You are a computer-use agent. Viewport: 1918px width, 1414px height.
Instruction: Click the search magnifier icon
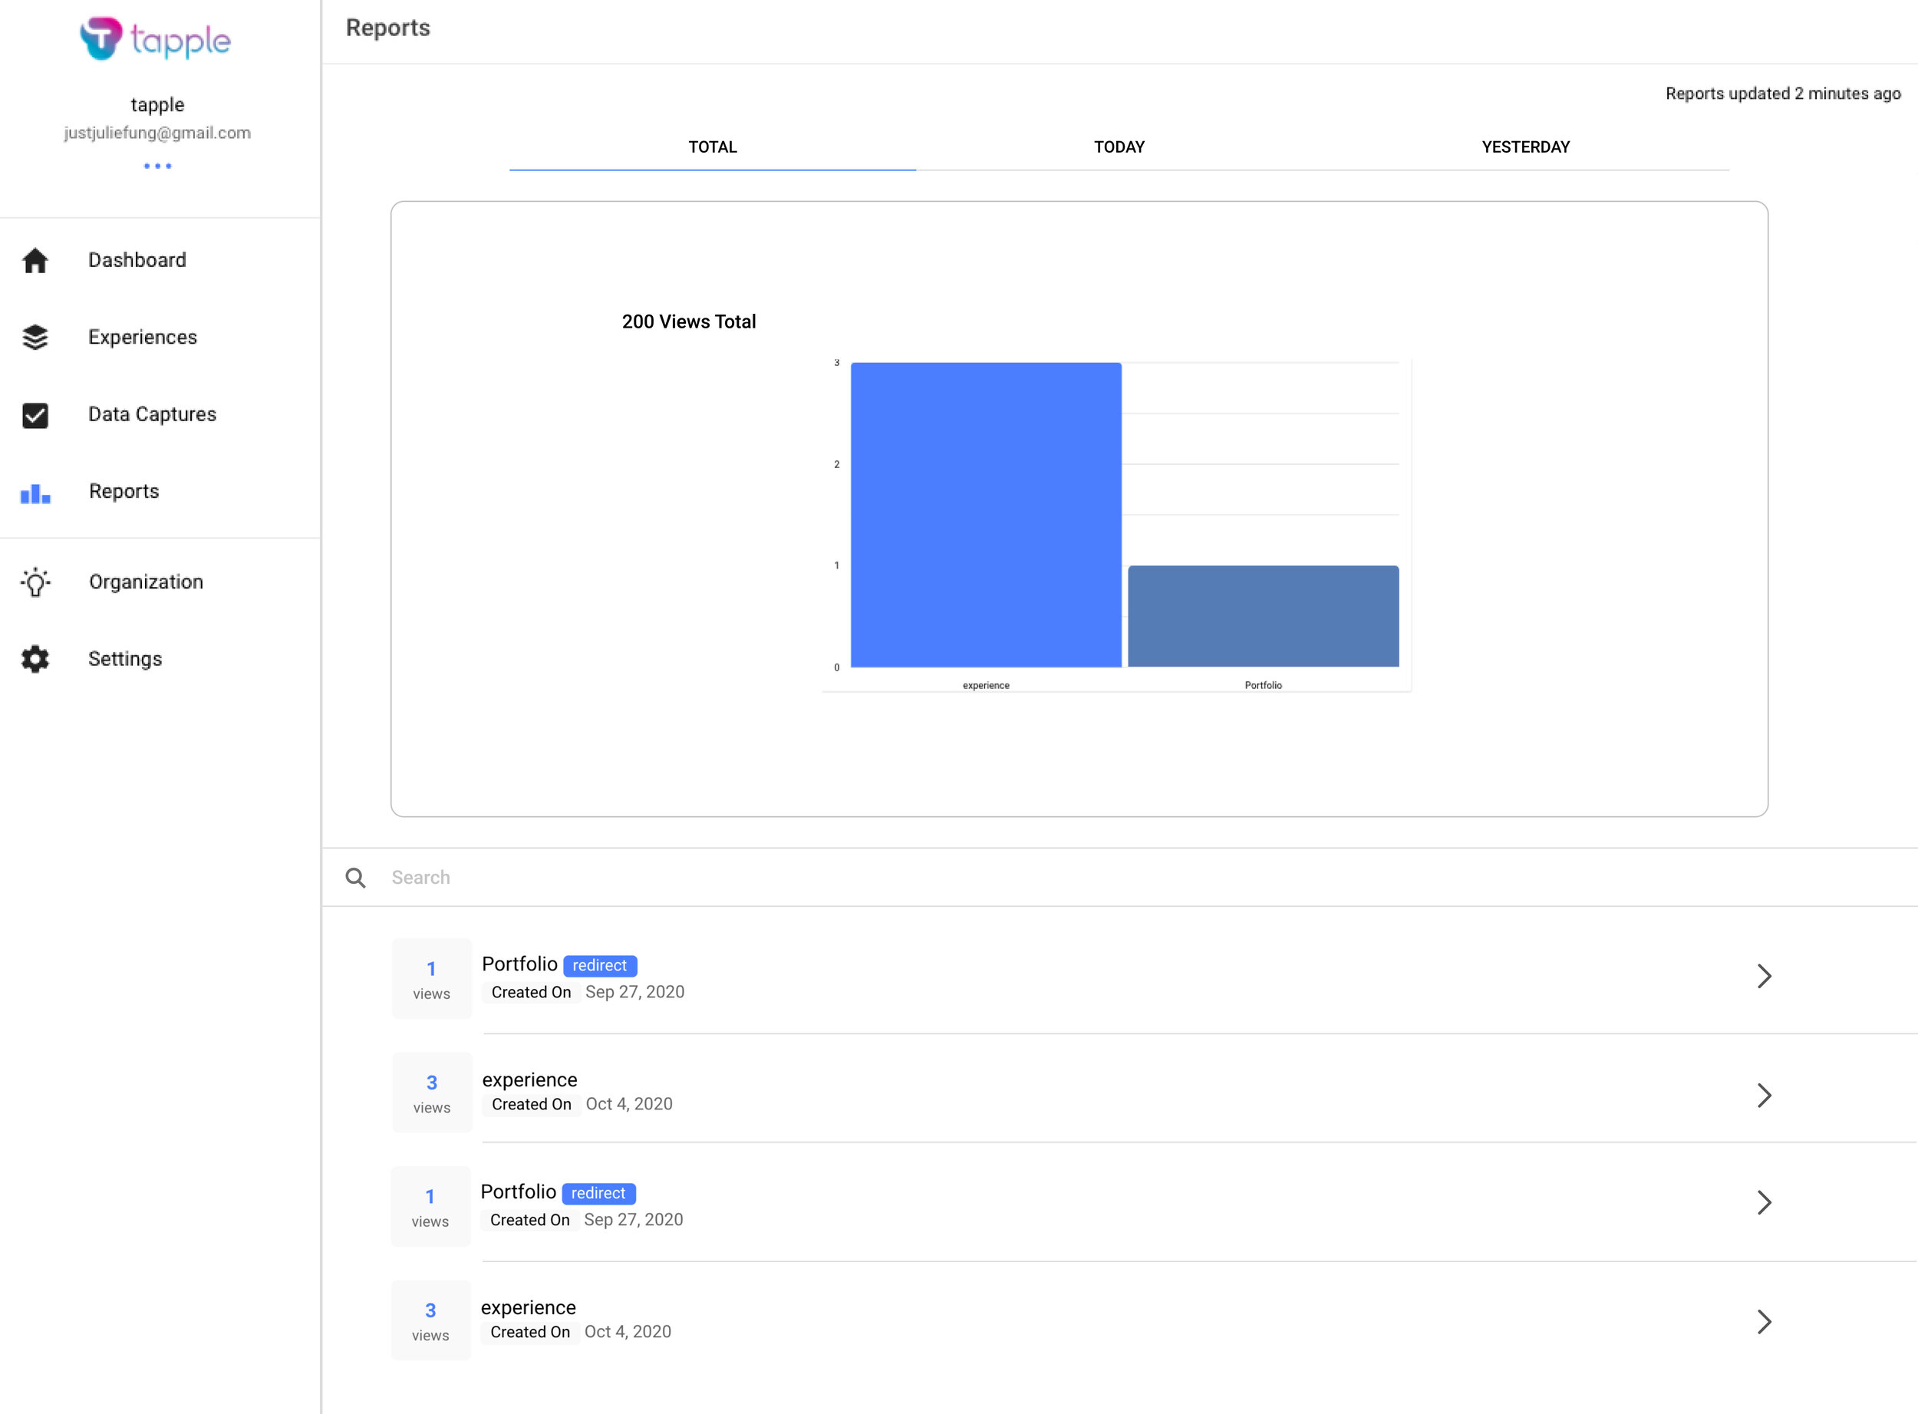[355, 878]
